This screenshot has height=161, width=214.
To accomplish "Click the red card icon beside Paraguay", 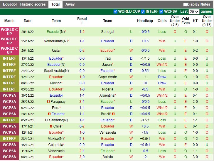I will (48, 102).
